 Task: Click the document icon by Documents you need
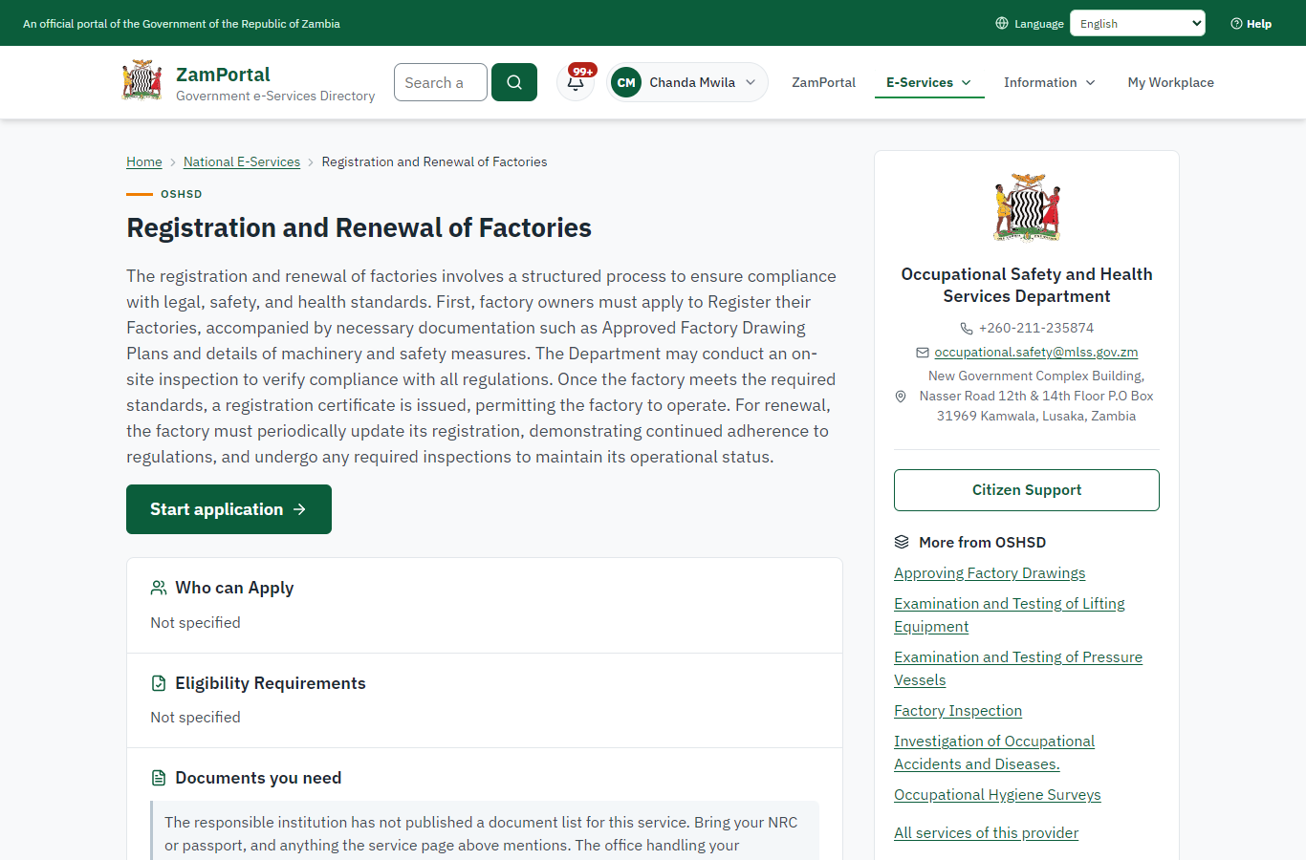[x=159, y=778]
